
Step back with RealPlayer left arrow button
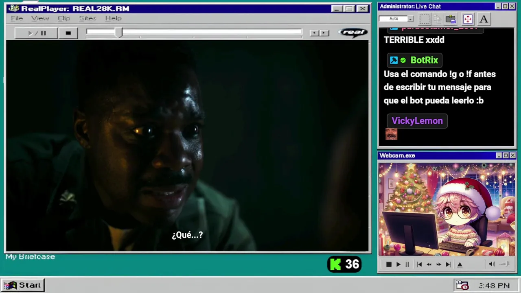point(314,33)
